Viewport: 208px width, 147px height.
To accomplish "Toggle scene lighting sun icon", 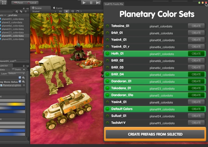I will point(67,11).
